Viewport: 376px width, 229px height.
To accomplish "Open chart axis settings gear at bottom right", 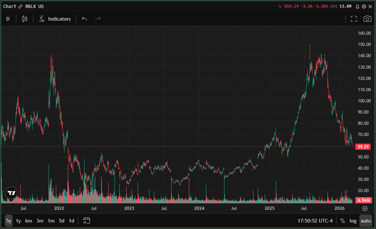I will (x=365, y=208).
